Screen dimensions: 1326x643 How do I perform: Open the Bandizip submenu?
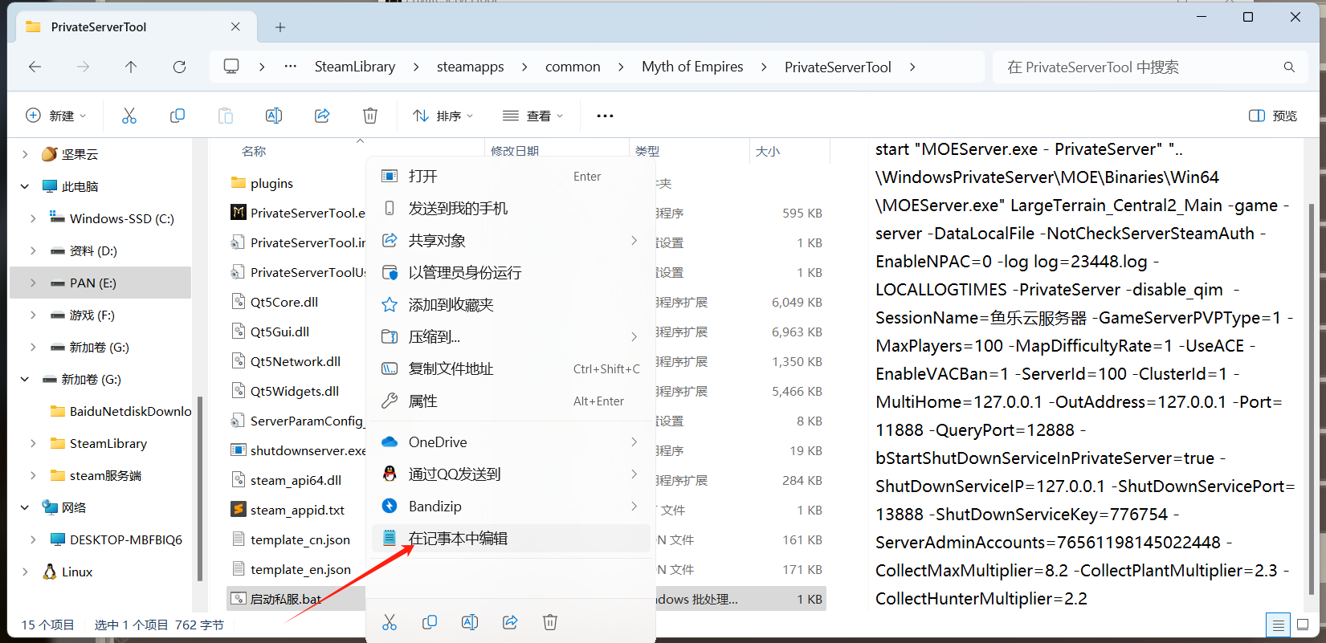pyautogui.click(x=511, y=507)
